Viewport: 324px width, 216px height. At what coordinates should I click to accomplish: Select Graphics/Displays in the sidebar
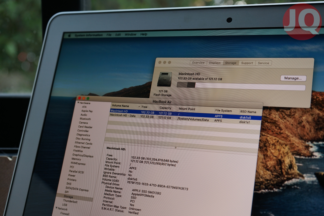coord(83,156)
